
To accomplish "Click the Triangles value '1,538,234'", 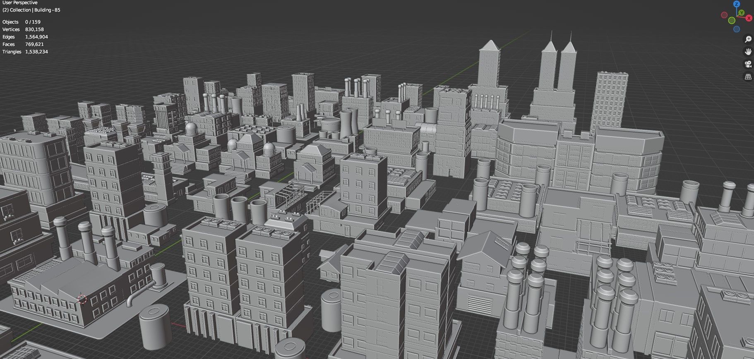I will [x=36, y=52].
